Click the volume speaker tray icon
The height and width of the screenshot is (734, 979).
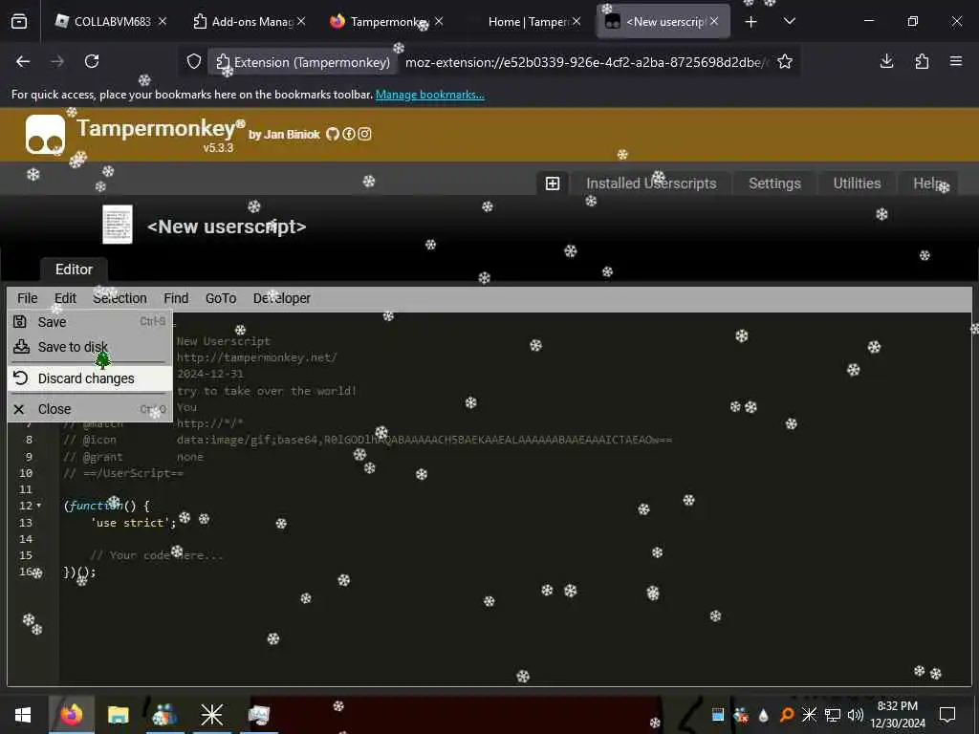856,715
